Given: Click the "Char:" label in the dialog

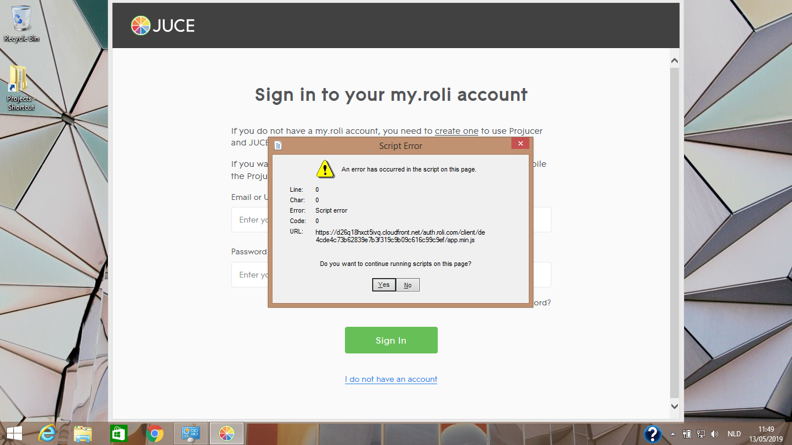Looking at the screenshot, I should [297, 200].
